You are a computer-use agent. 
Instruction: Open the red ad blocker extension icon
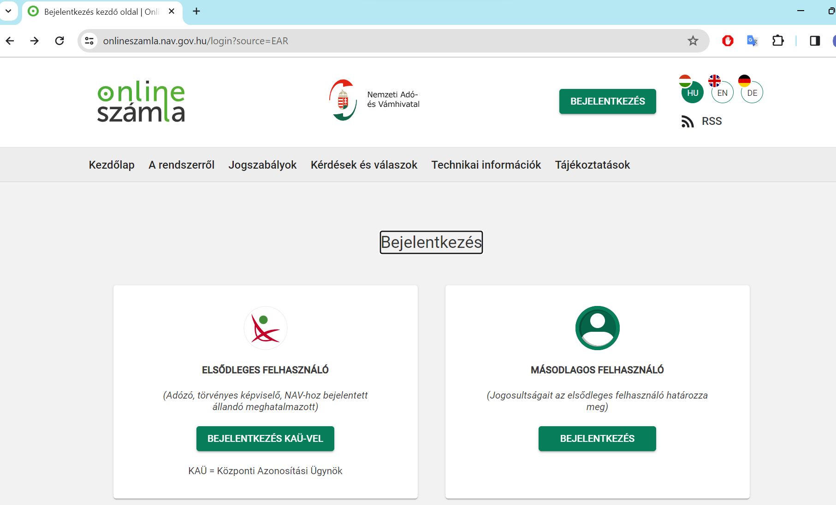pyautogui.click(x=728, y=41)
